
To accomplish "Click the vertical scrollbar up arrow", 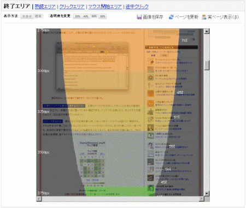I will pyautogui.click(x=207, y=31).
